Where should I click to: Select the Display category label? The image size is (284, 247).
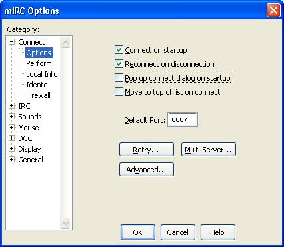point(29,149)
